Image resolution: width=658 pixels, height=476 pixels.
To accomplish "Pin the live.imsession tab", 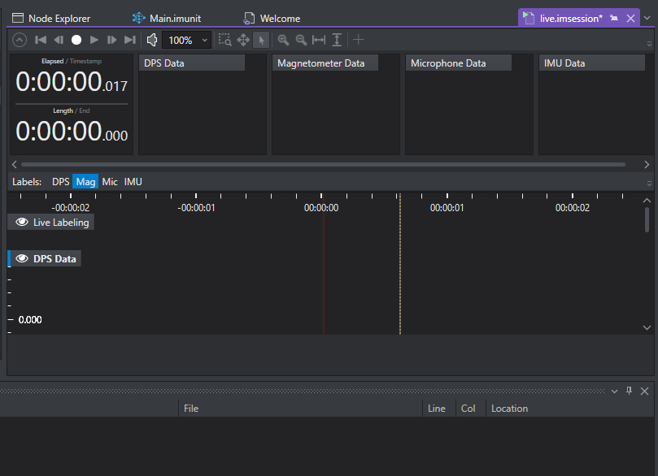I will point(614,18).
